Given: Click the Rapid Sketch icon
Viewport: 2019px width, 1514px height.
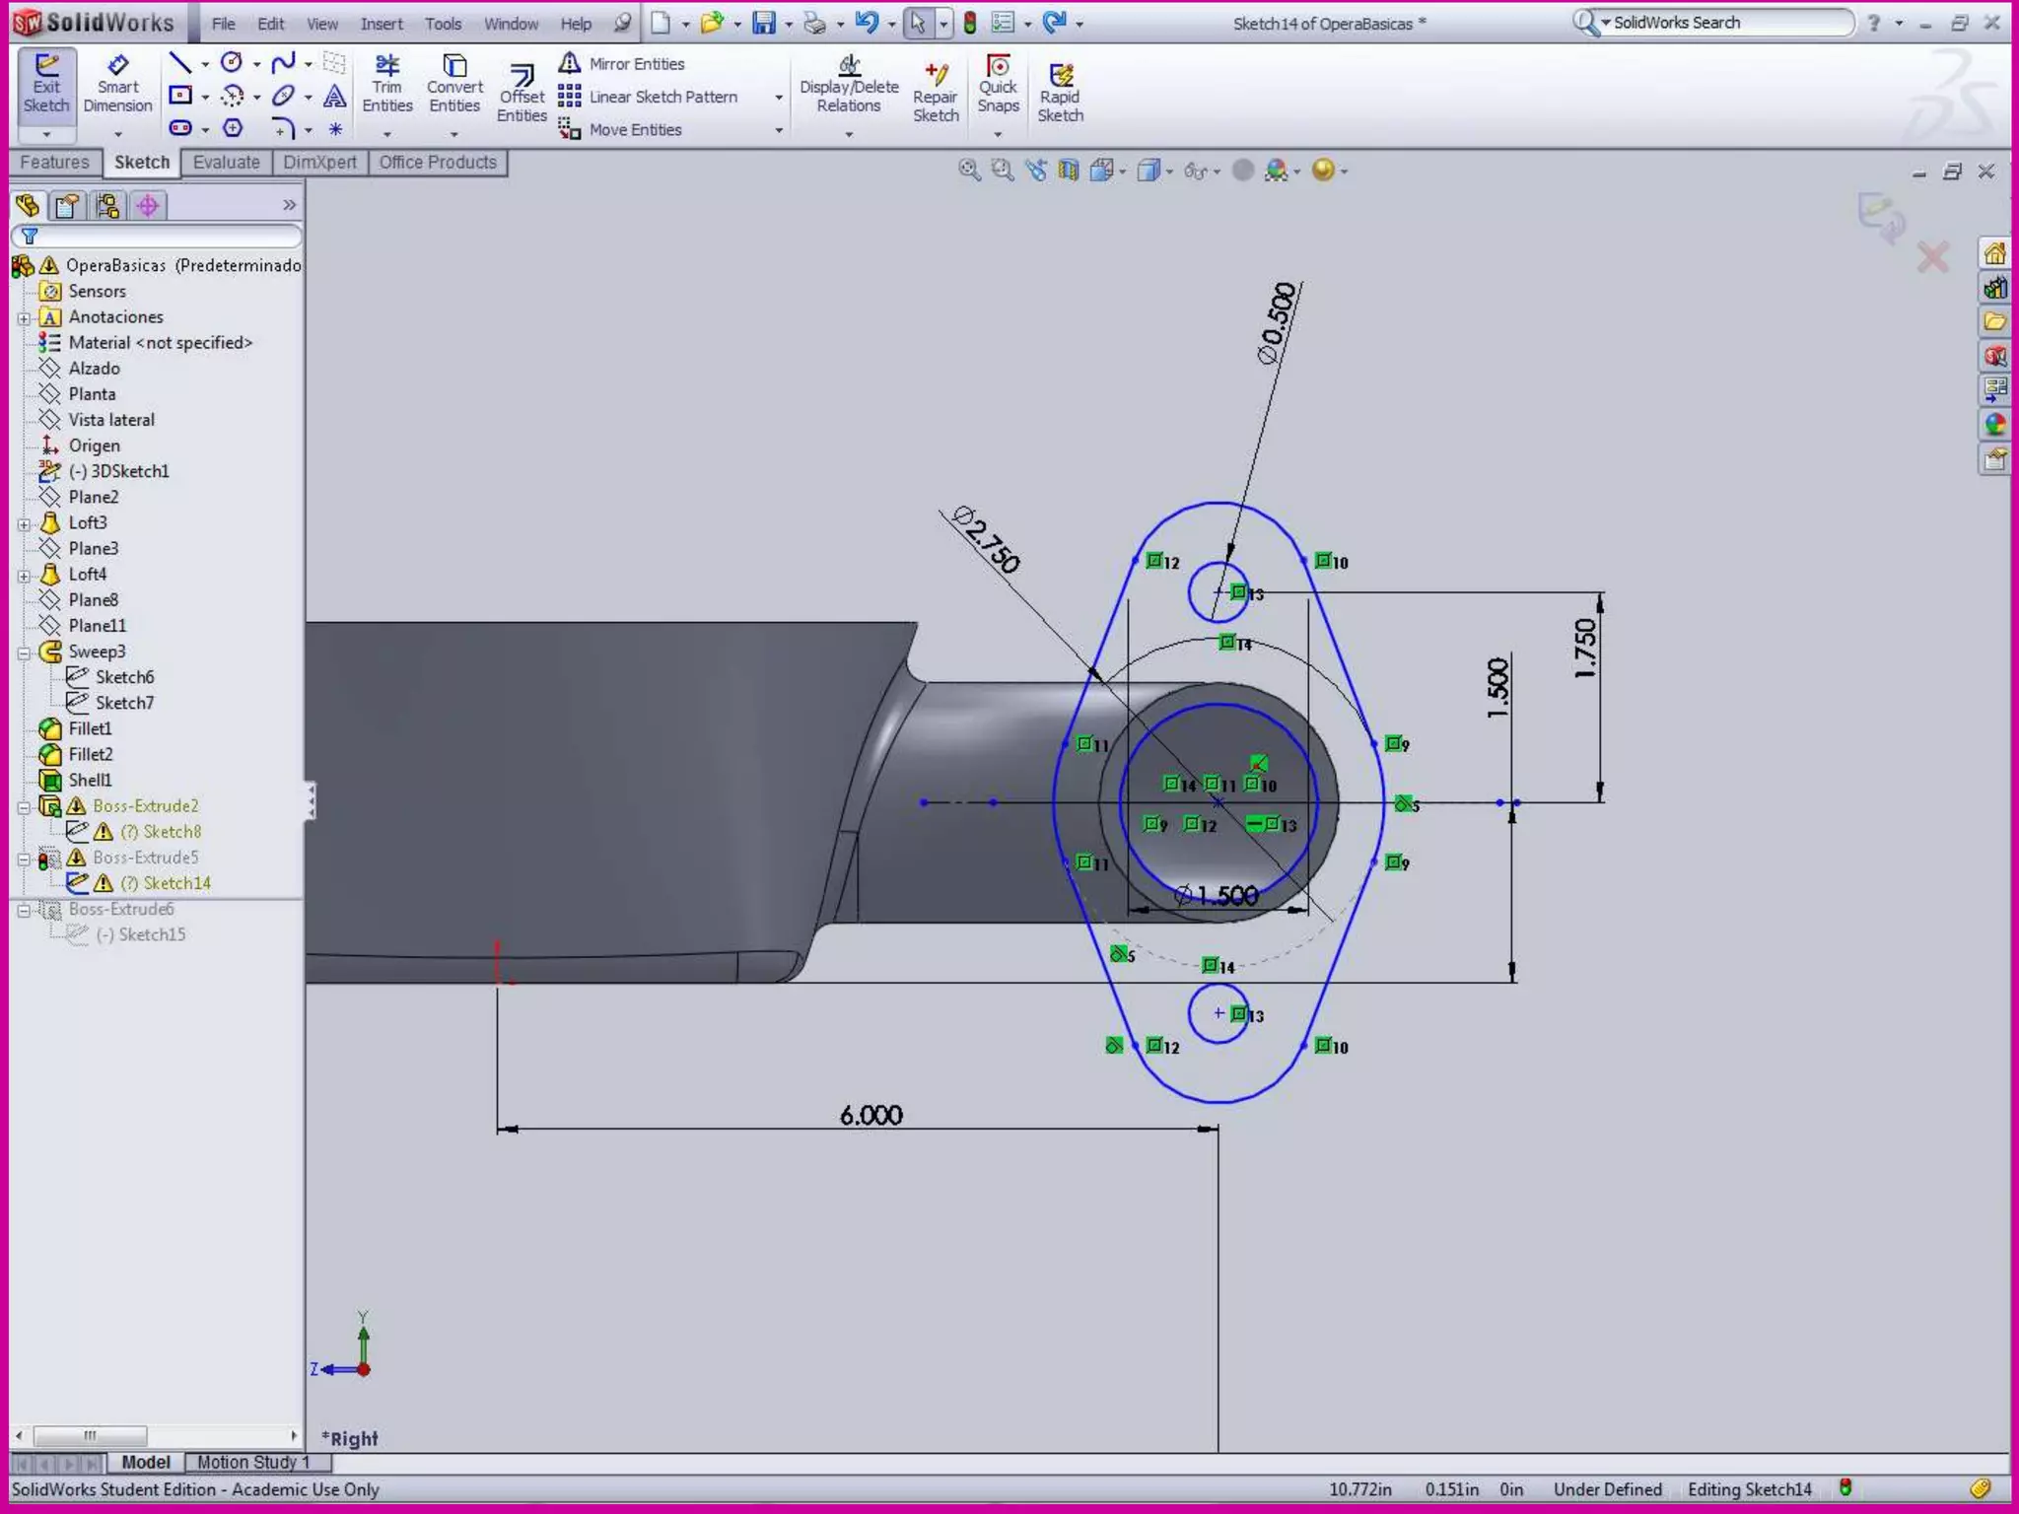Looking at the screenshot, I should [x=1060, y=93].
